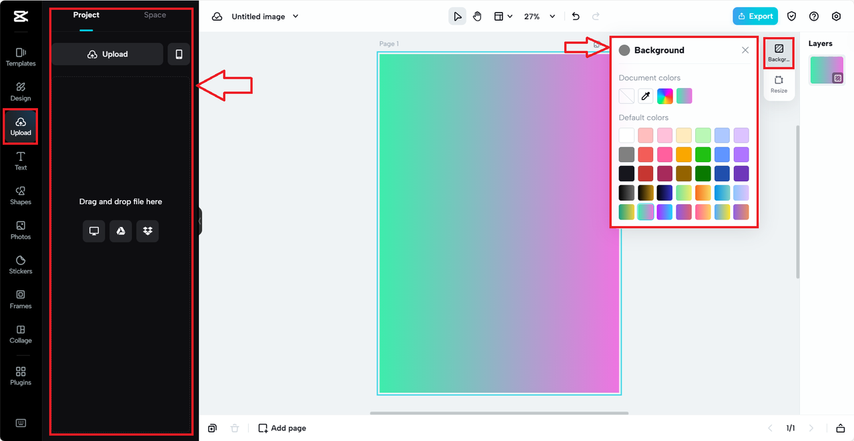Select the transparent no-color swatch
Viewport: 854px width, 441px height.
pyautogui.click(x=626, y=96)
